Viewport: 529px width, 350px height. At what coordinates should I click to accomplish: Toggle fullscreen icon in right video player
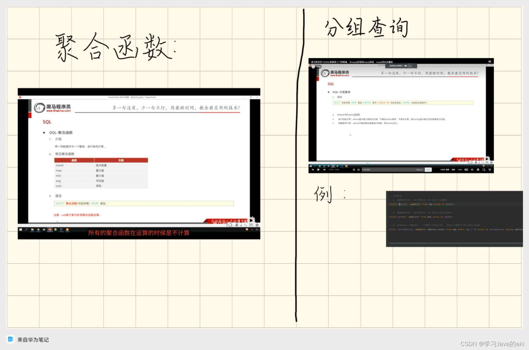(490, 169)
